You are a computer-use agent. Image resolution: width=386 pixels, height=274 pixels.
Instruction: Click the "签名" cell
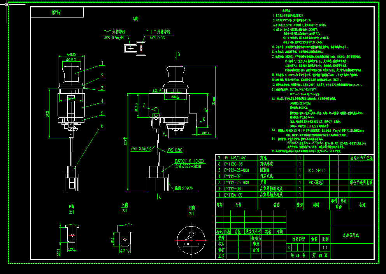click(268, 232)
